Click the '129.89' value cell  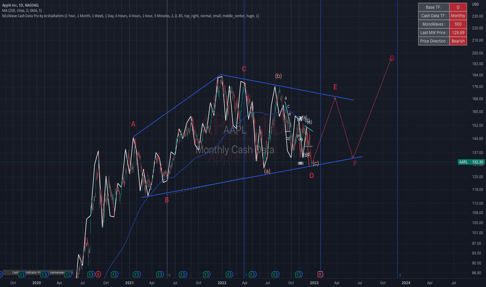click(458, 32)
